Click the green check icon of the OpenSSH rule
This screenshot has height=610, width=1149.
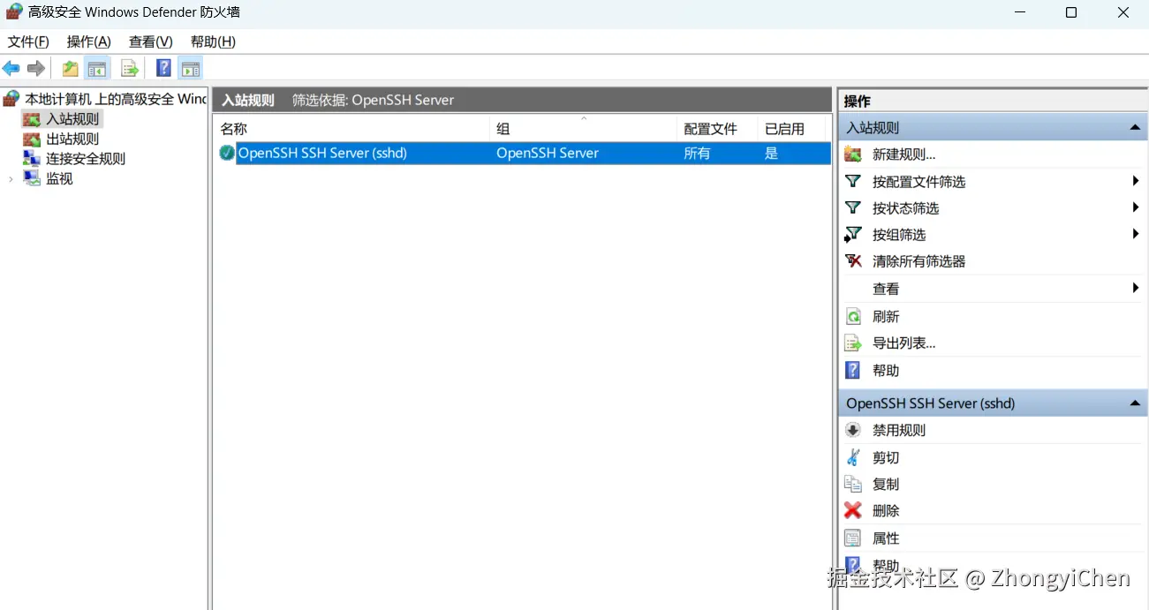[x=227, y=153]
